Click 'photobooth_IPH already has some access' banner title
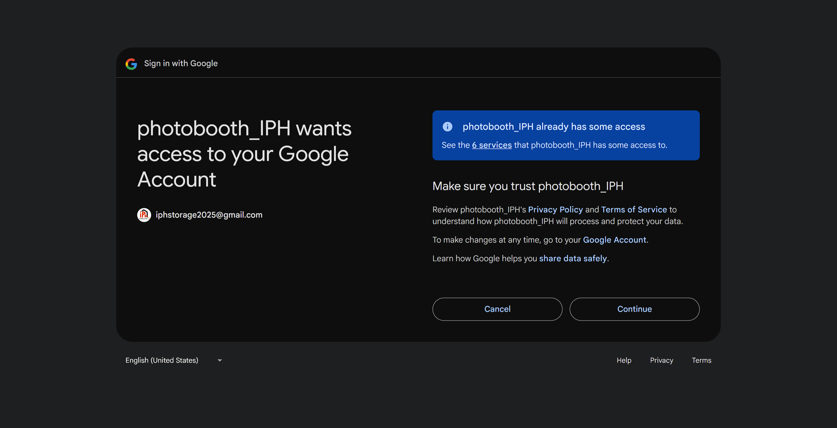The image size is (837, 428). 554,127
